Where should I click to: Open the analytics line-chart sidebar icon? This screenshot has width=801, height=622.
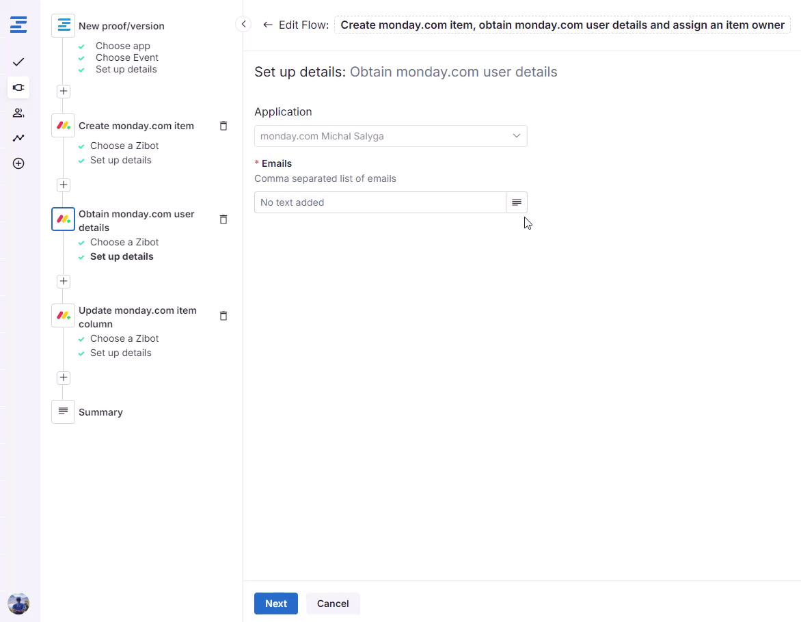click(x=18, y=138)
